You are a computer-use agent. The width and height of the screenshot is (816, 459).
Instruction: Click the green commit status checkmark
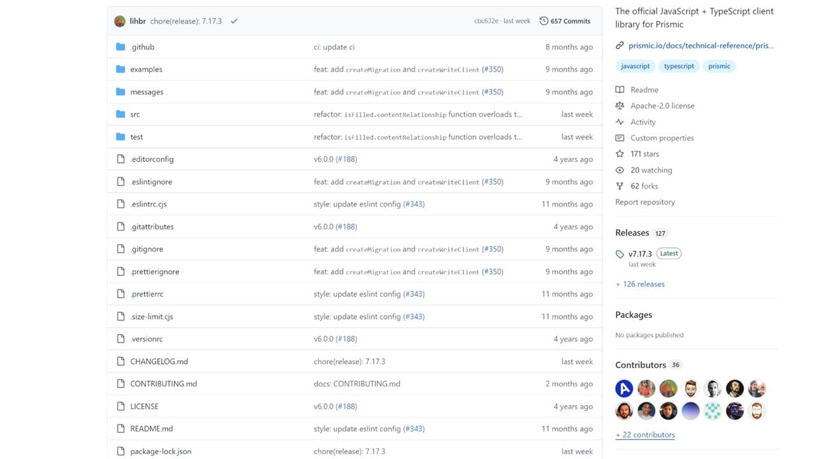pos(234,21)
